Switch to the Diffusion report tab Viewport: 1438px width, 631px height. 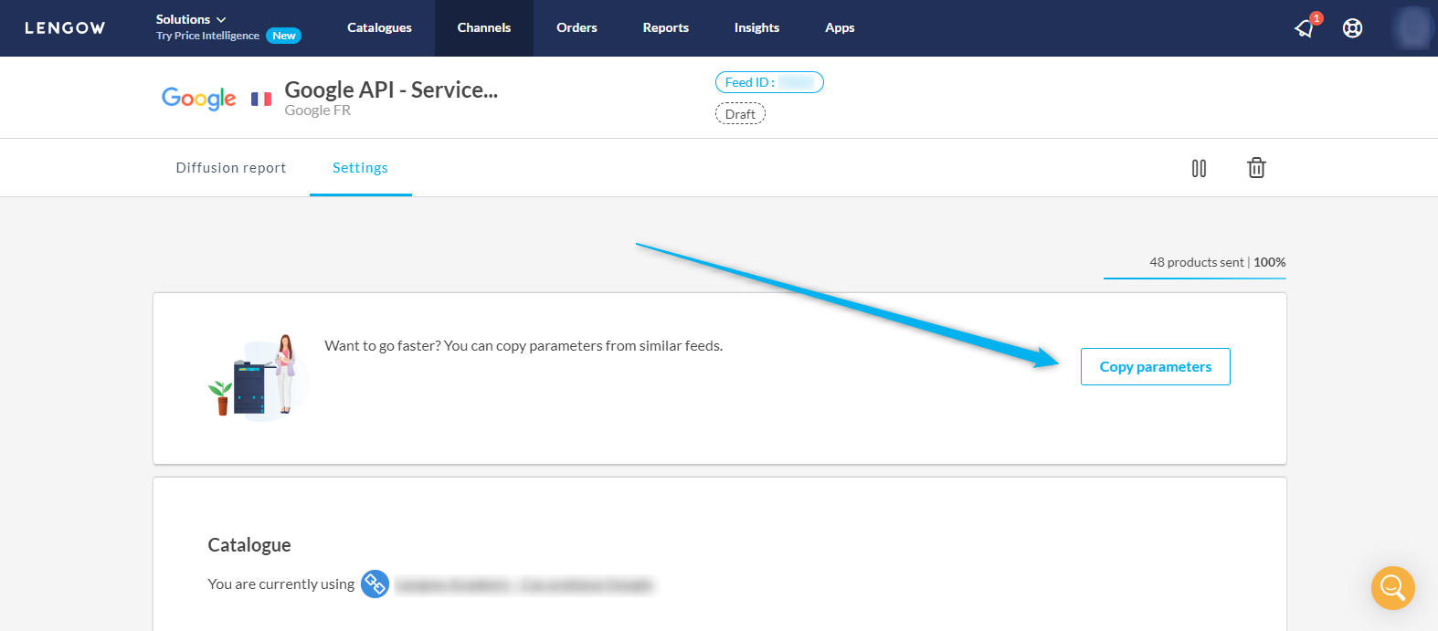coord(231,168)
